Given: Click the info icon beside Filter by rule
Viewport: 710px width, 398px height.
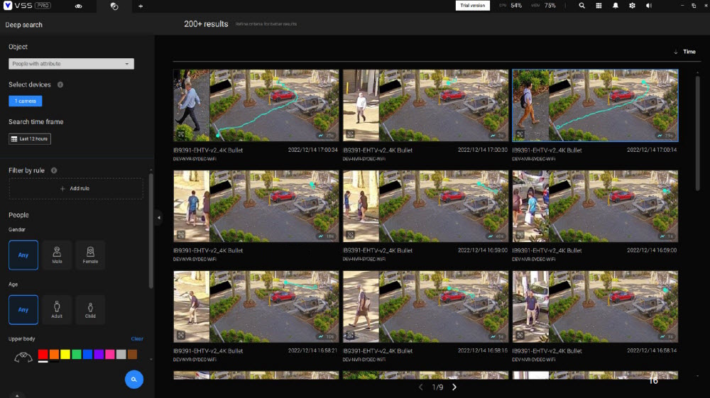Looking at the screenshot, I should coord(55,170).
